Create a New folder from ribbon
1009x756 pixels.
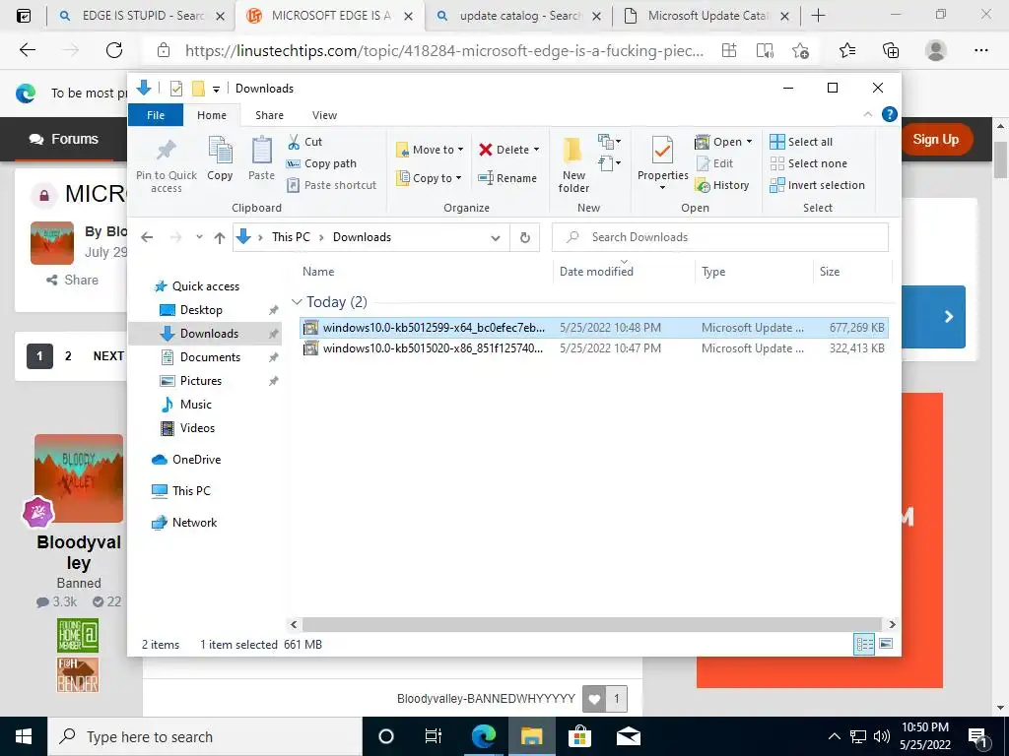click(x=573, y=164)
